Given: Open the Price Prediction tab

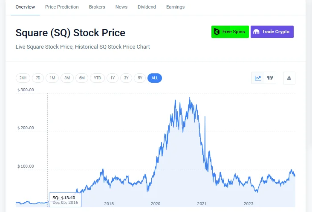Looking at the screenshot, I should pyautogui.click(x=62, y=7).
